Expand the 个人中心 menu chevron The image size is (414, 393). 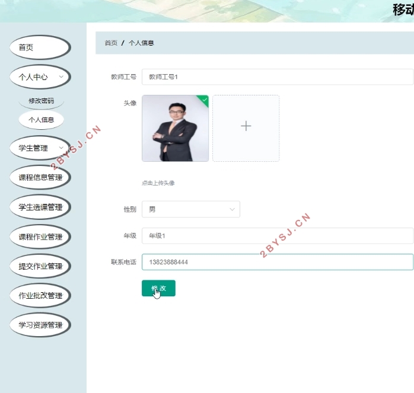pyautogui.click(x=61, y=77)
